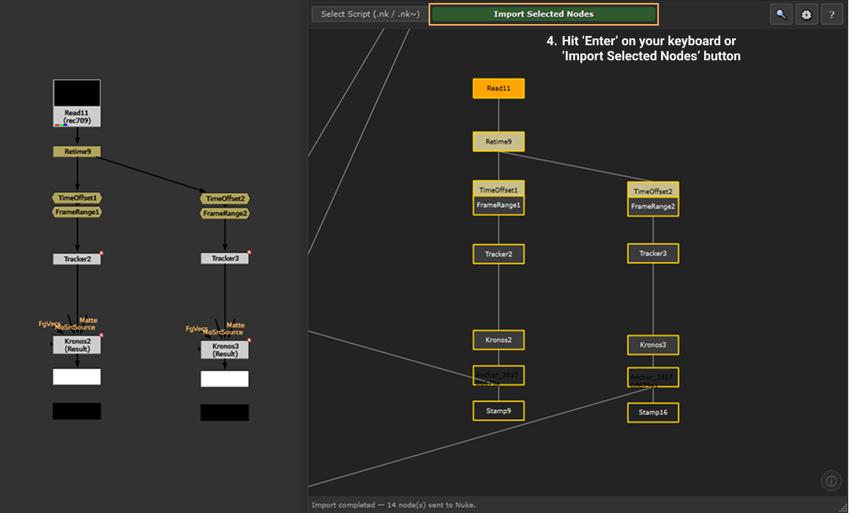Select the Retime9 node in the Nuke graph
Viewport: 849px width, 513px height.
tap(77, 151)
